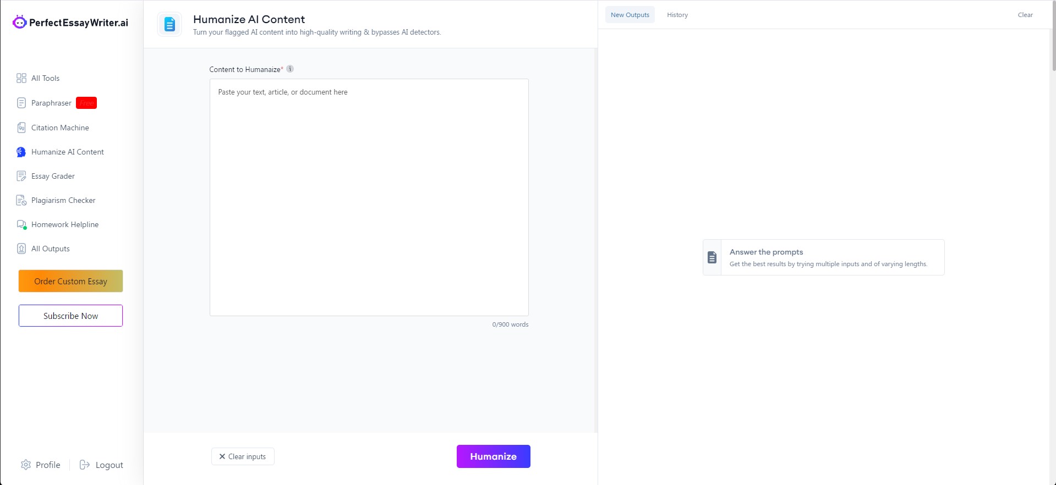Focus the Content to Humanize text area

tap(369, 197)
